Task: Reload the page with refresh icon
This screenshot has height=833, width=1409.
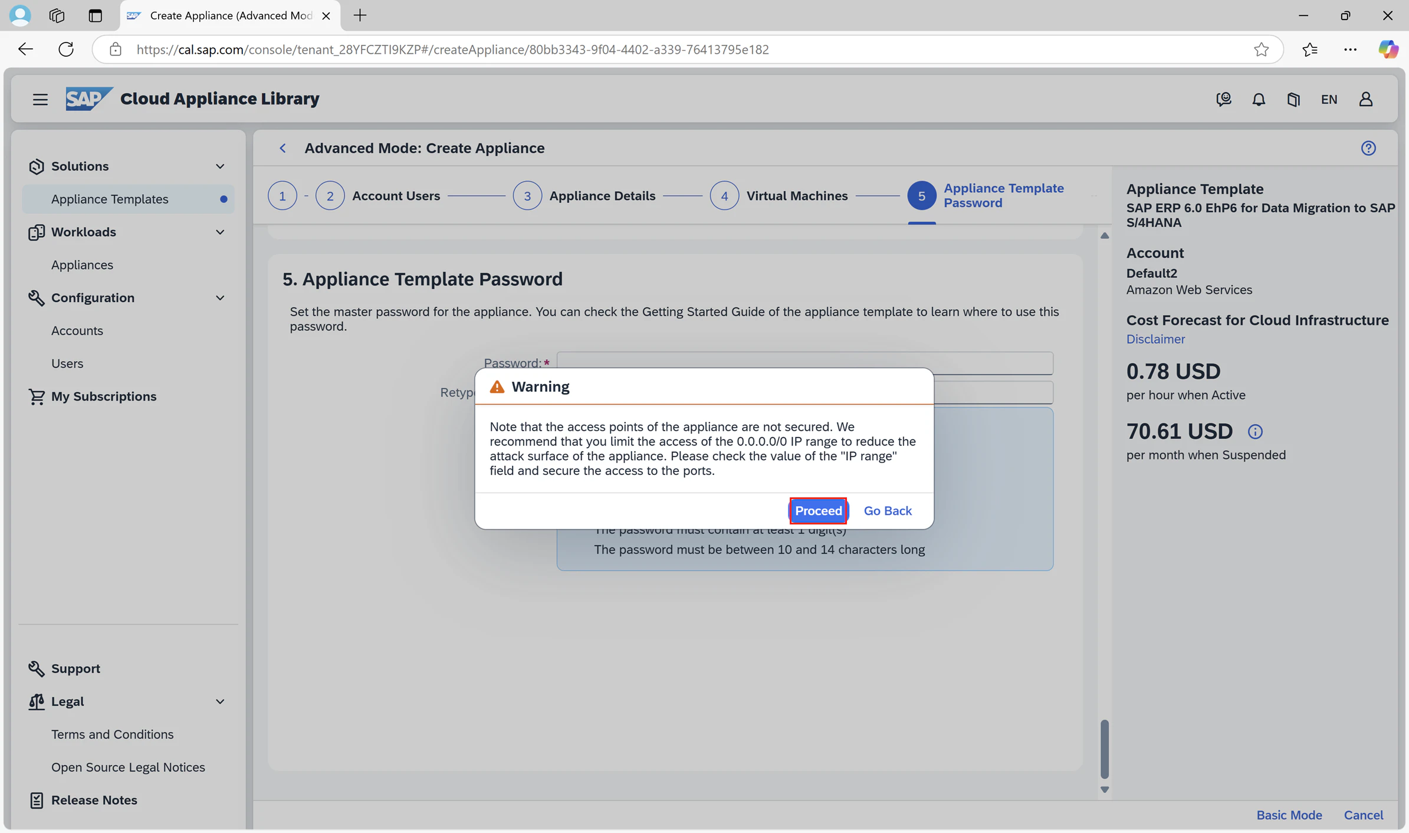Action: pyautogui.click(x=66, y=49)
